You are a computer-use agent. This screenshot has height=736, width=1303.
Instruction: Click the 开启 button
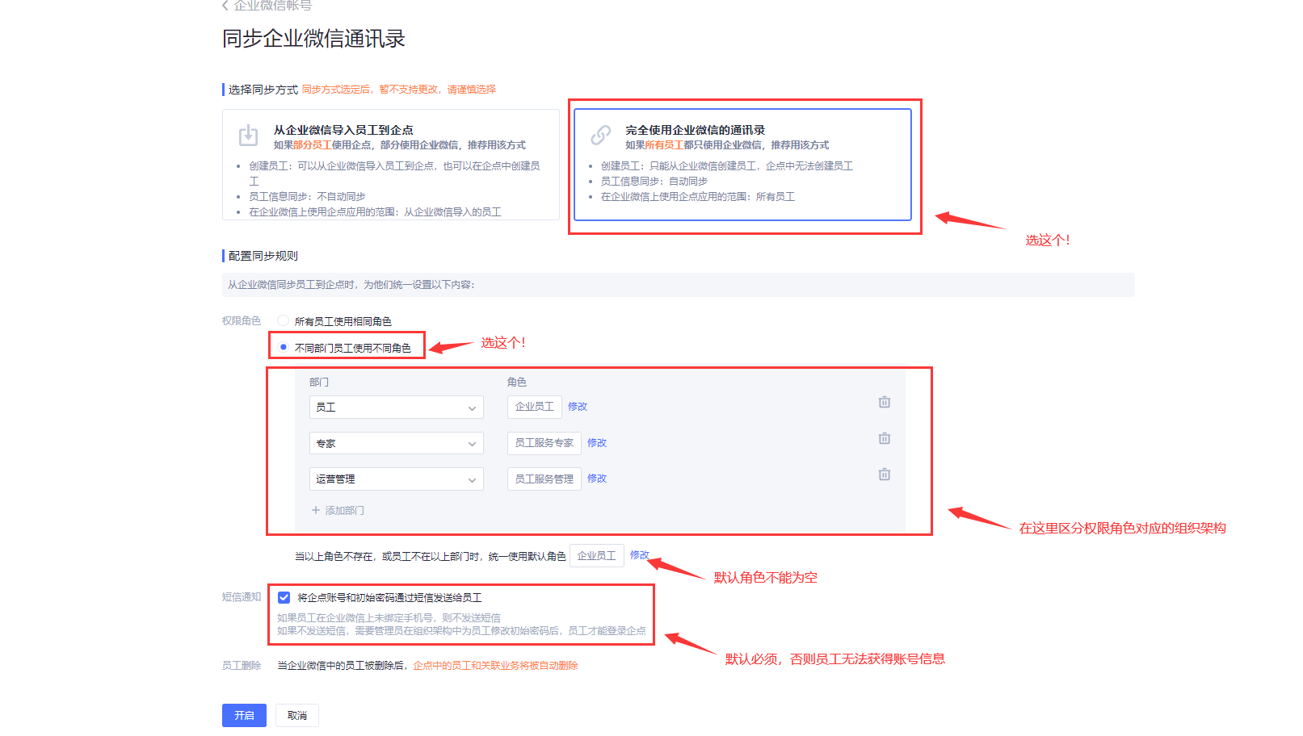pyautogui.click(x=244, y=716)
